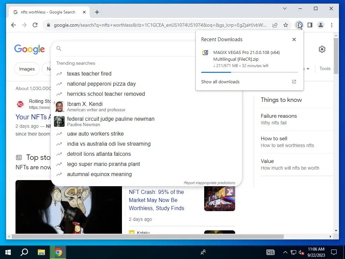Close the Recent Downloads popup

pyautogui.click(x=294, y=39)
